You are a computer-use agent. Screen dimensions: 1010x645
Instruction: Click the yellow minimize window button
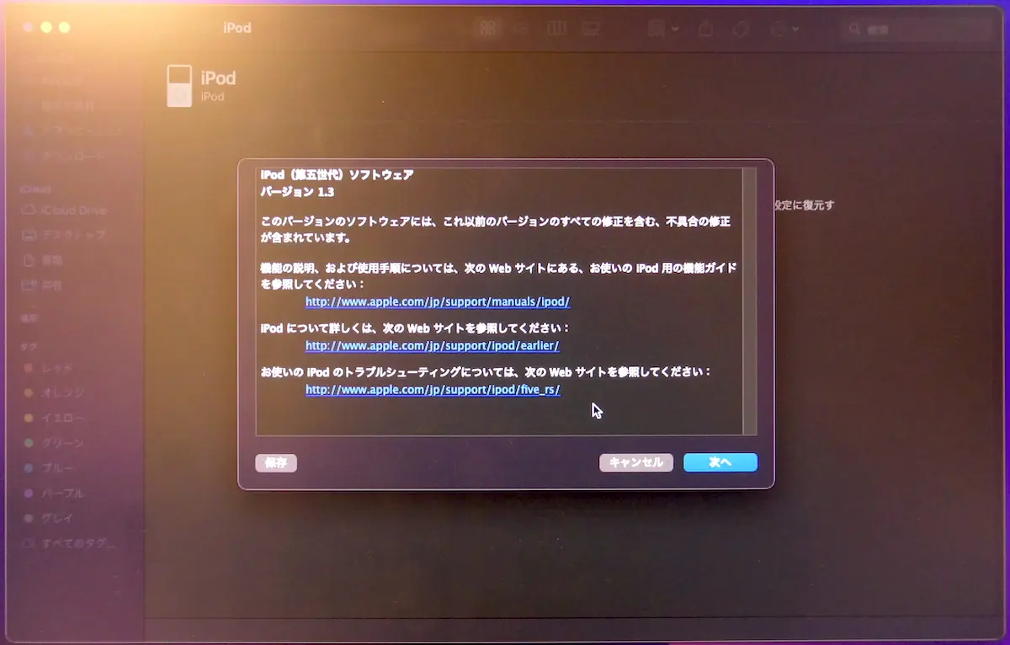click(46, 28)
